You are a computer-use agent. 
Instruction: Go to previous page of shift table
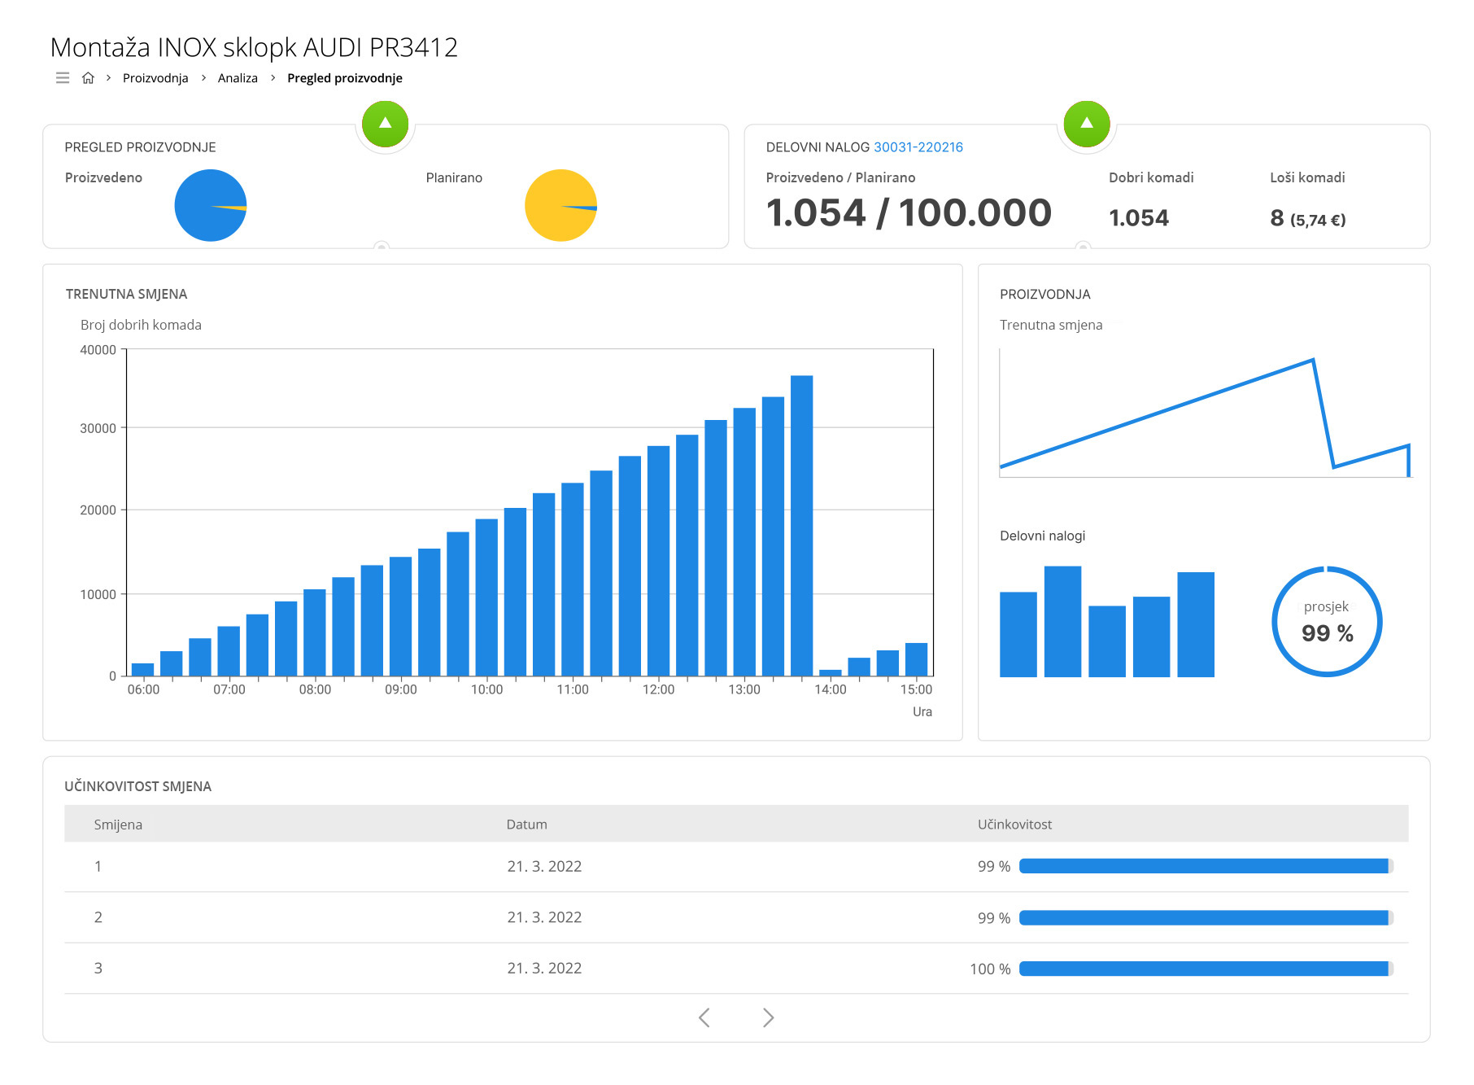click(704, 1017)
